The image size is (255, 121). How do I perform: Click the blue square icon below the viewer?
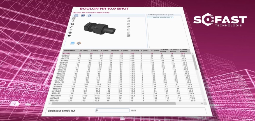pos(73,43)
